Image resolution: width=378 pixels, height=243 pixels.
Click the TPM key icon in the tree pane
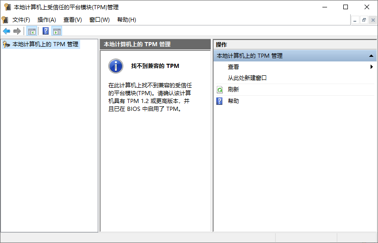point(6,44)
